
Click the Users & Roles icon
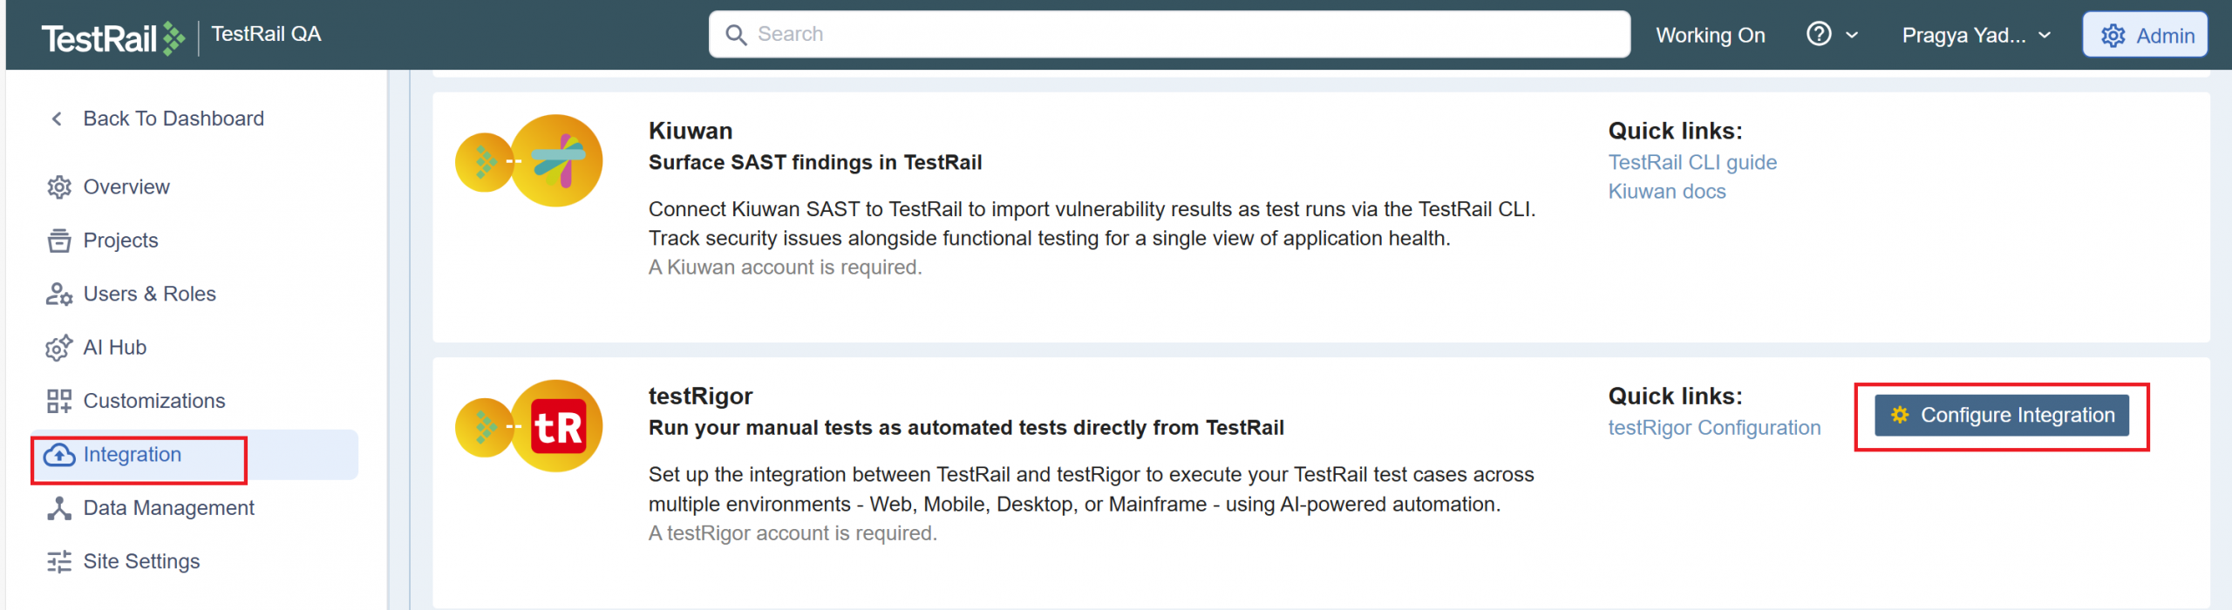[x=58, y=295]
